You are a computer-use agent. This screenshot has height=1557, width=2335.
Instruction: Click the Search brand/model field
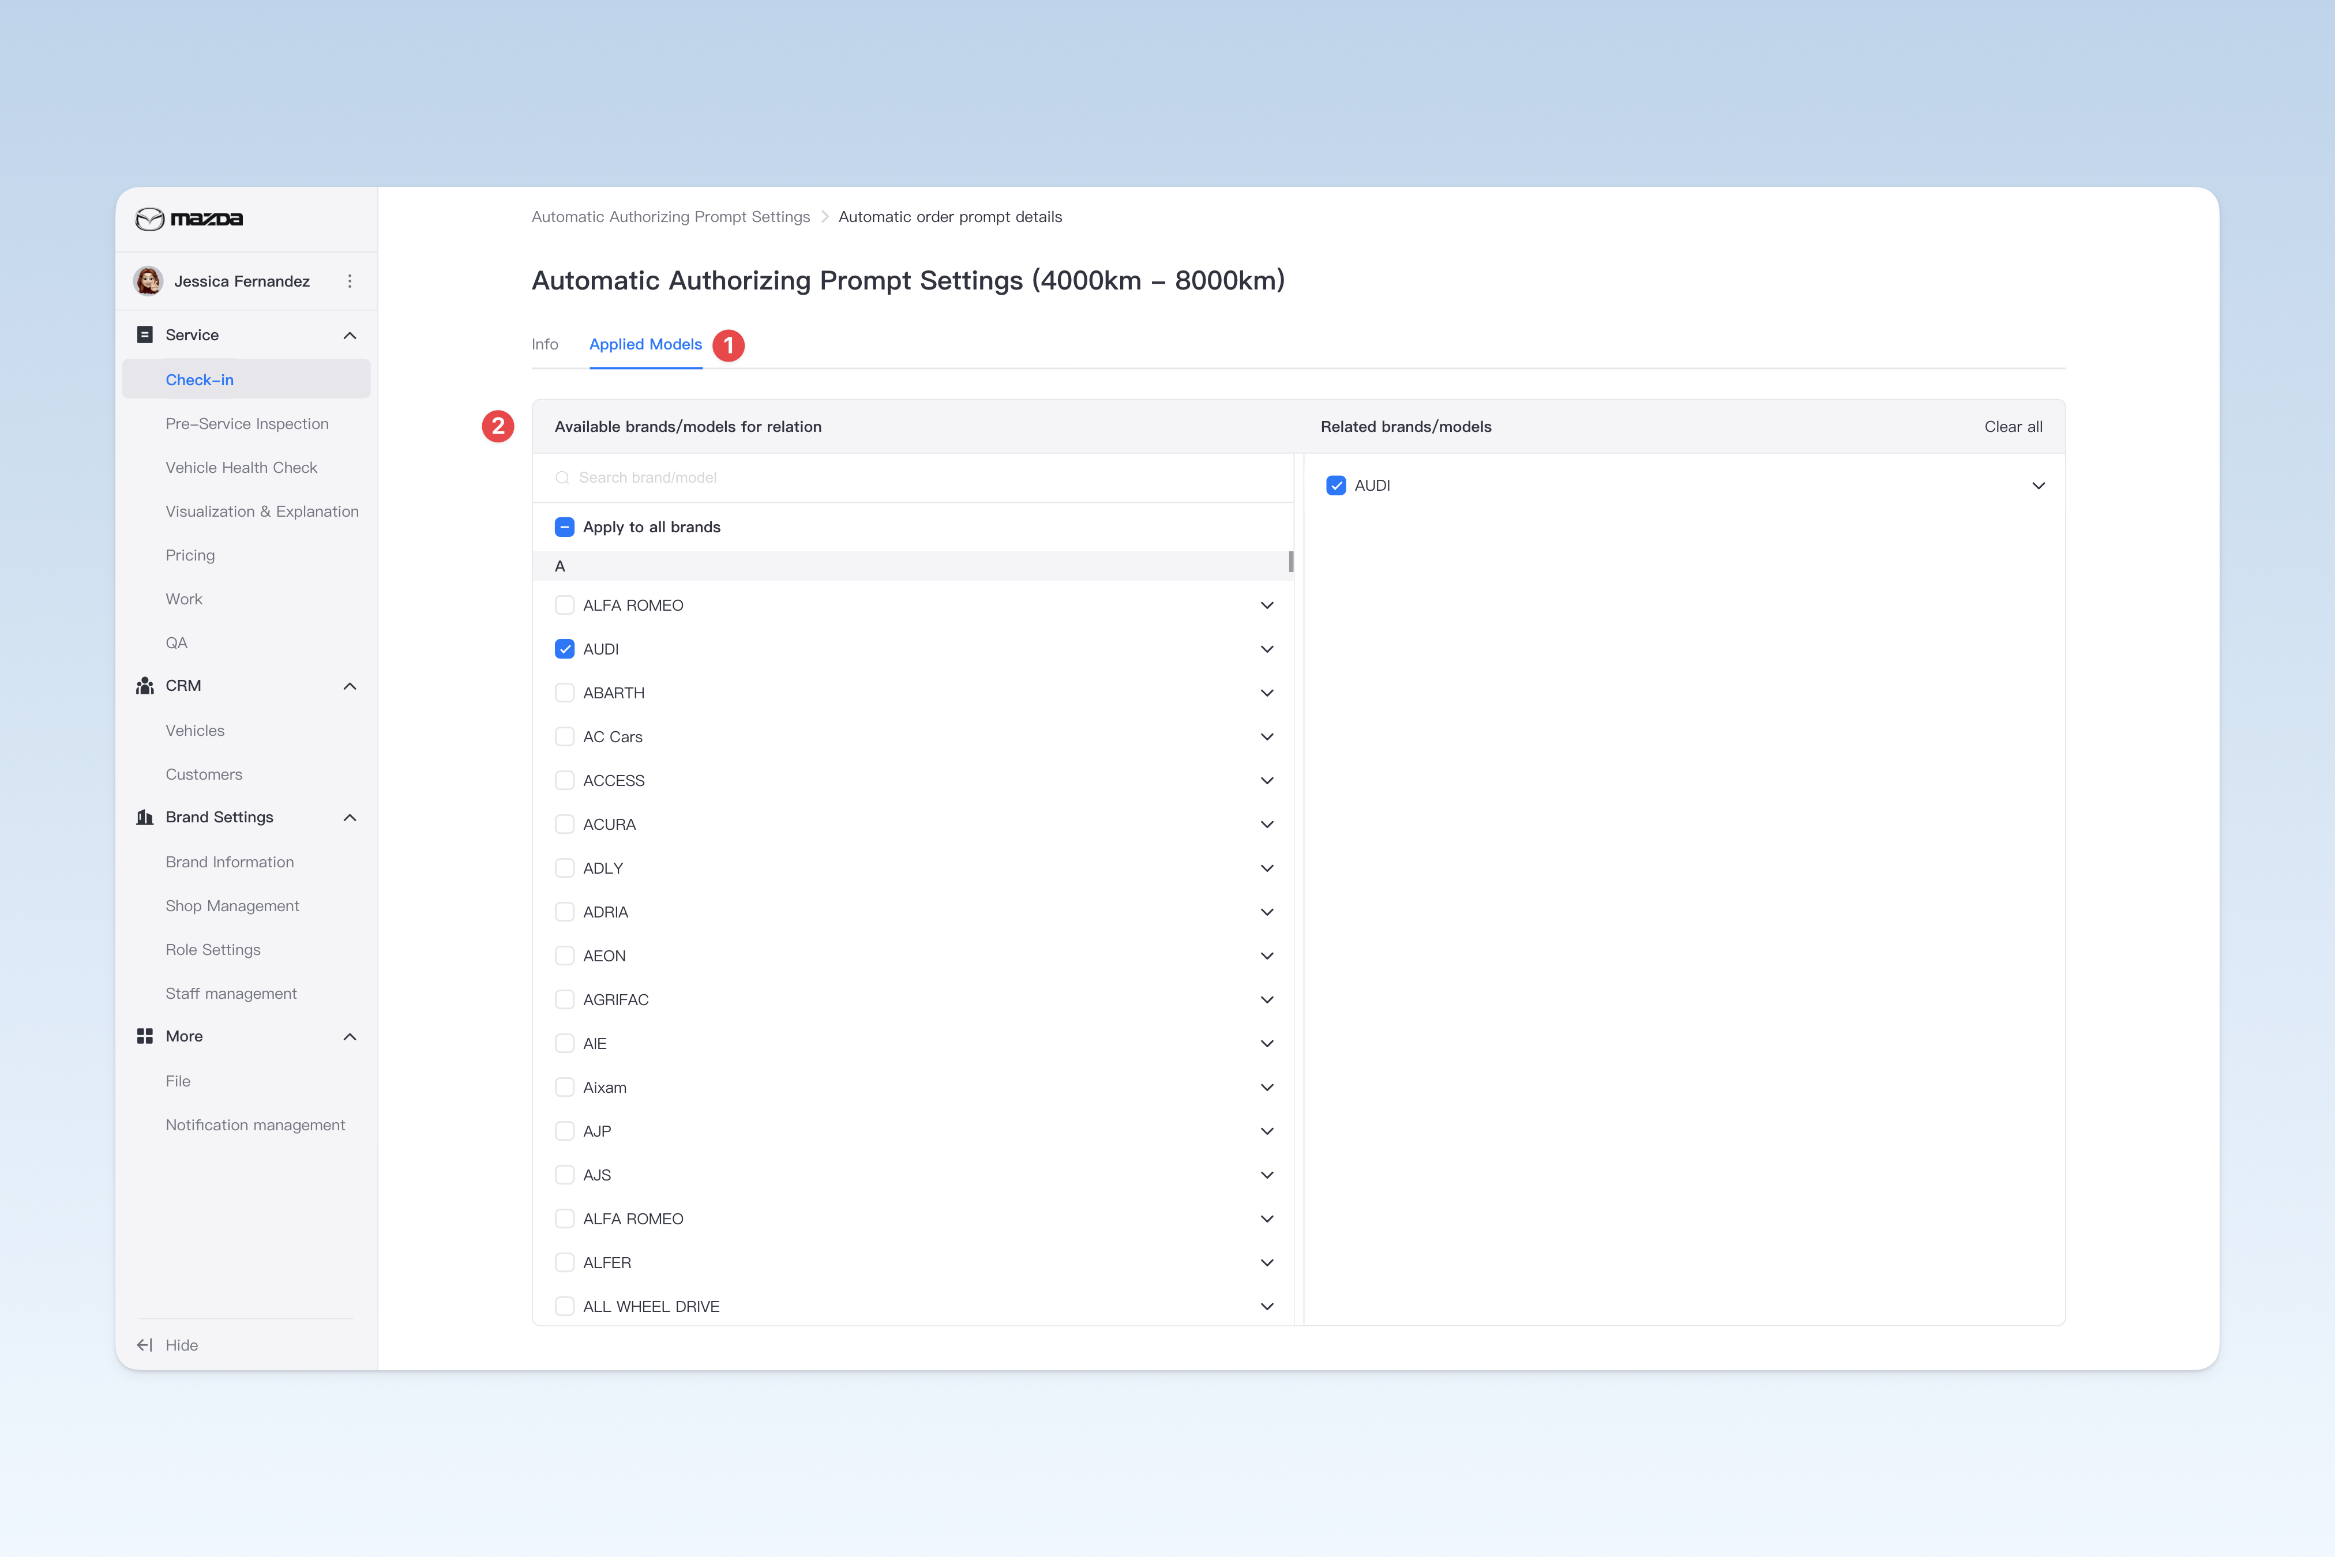913,477
